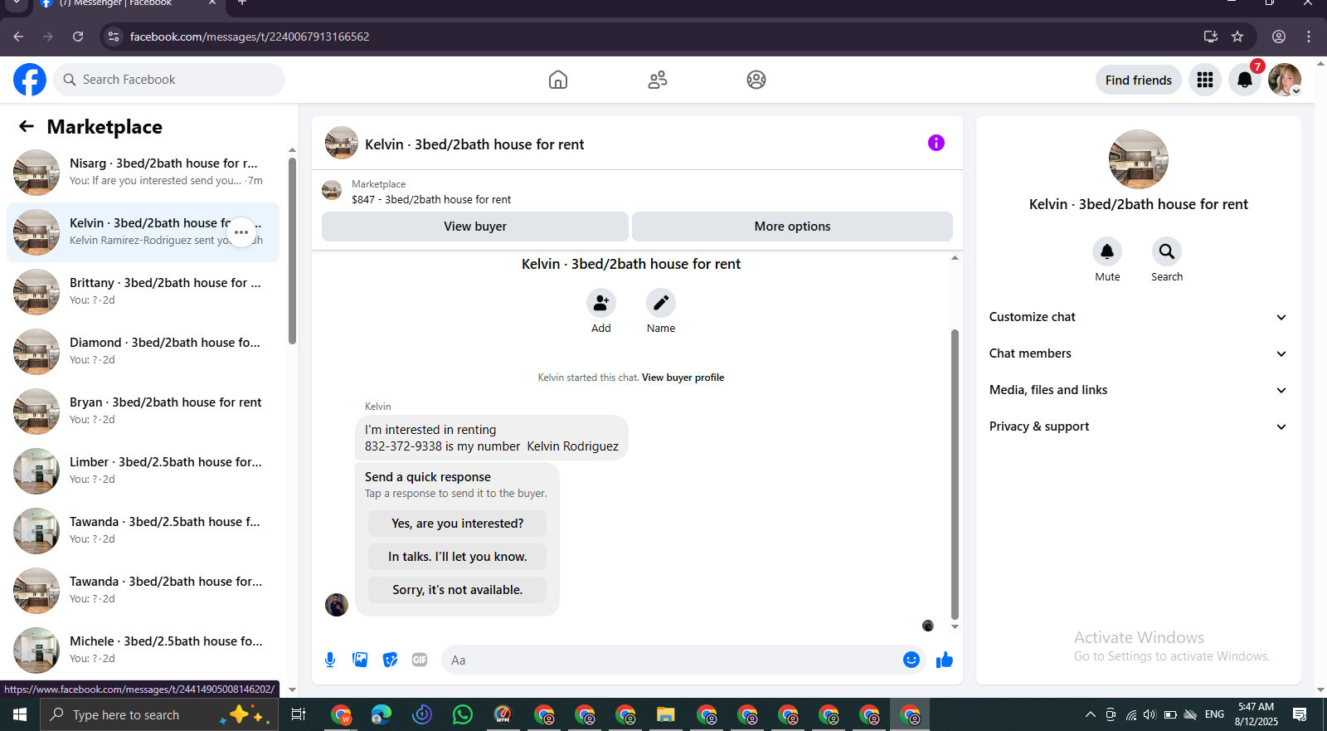Record a voice clip with microphone icon
Screen dimensions: 1327x731
(330, 660)
